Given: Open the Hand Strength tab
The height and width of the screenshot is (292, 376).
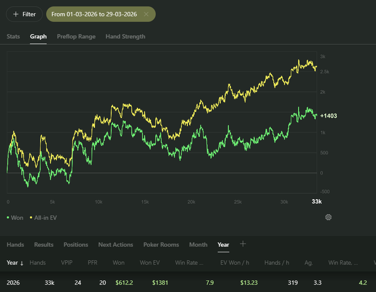Looking at the screenshot, I should [x=125, y=36].
